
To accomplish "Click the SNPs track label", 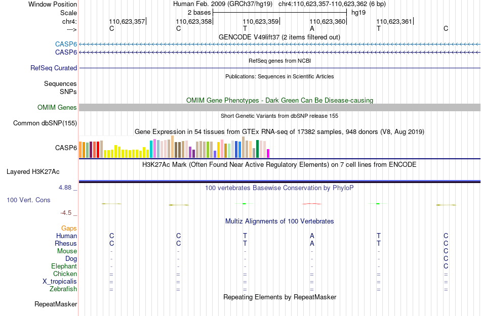I will (68, 92).
